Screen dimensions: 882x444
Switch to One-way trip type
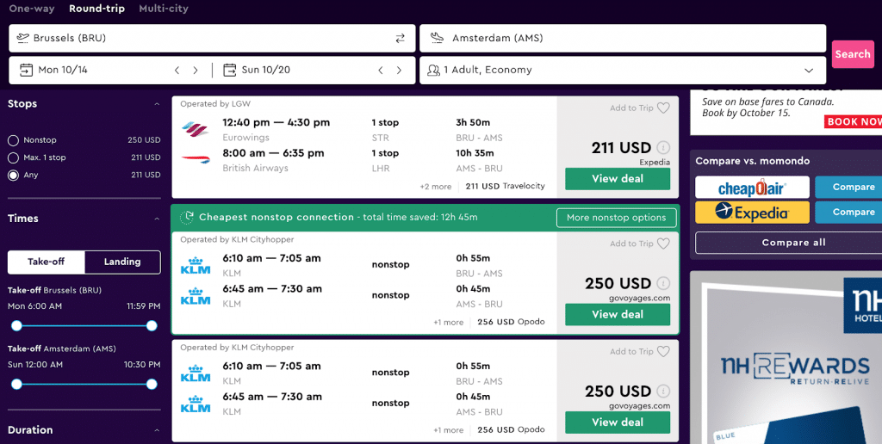coord(32,9)
